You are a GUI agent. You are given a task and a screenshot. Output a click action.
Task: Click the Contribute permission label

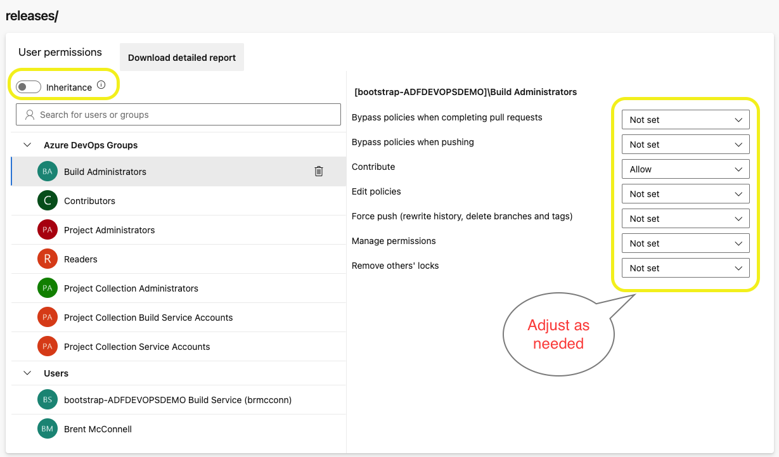[x=373, y=167]
